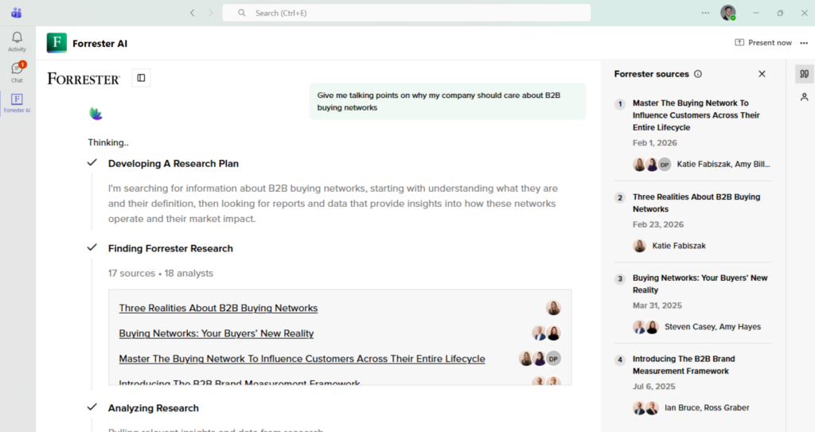Collapse the Developing A Research Plan step
815x432 pixels.
coord(173,163)
